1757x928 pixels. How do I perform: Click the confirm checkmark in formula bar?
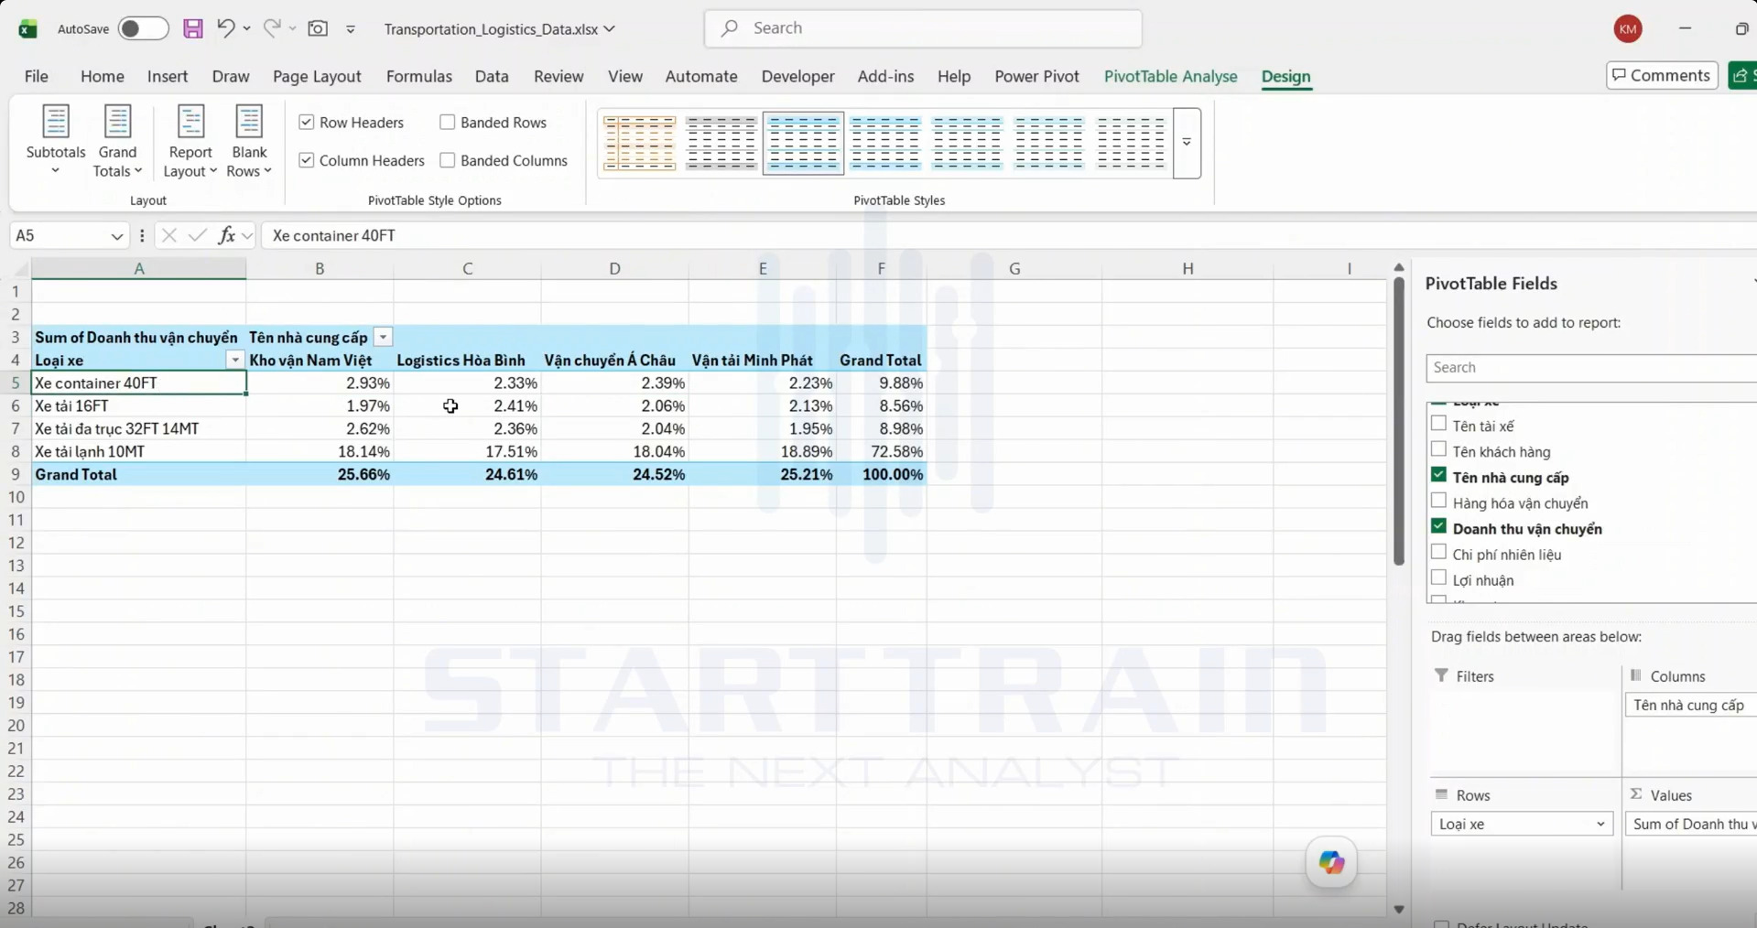(x=197, y=235)
